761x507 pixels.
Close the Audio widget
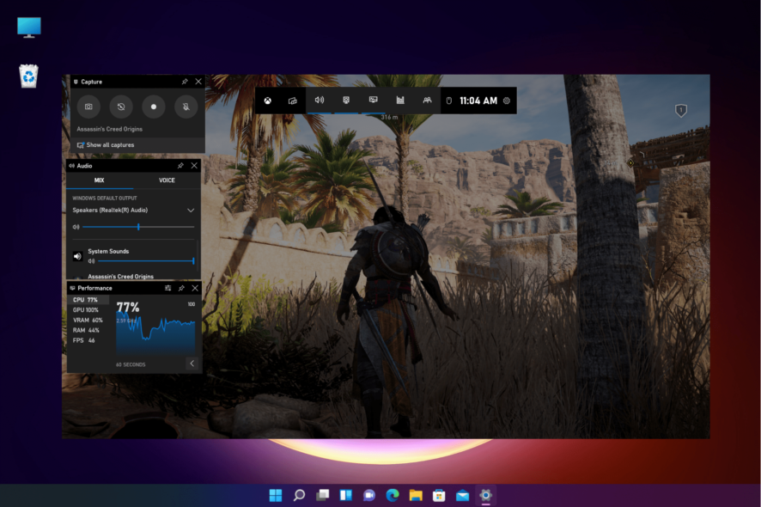point(194,166)
